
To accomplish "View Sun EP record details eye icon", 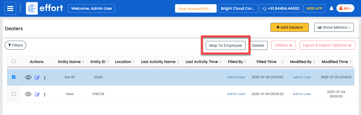I will 28,77.
